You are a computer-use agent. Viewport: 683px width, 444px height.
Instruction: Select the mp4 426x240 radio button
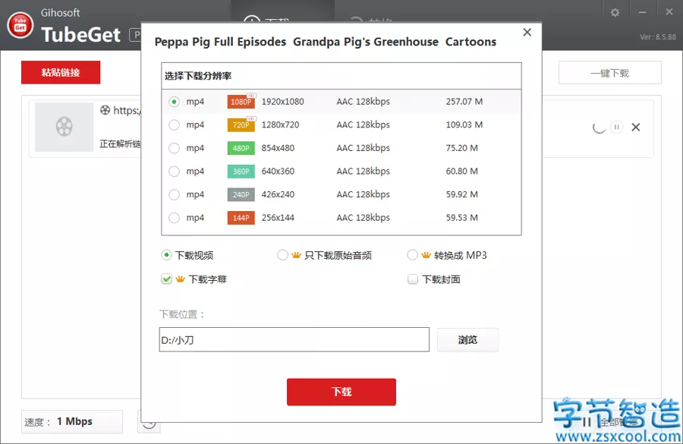(174, 194)
